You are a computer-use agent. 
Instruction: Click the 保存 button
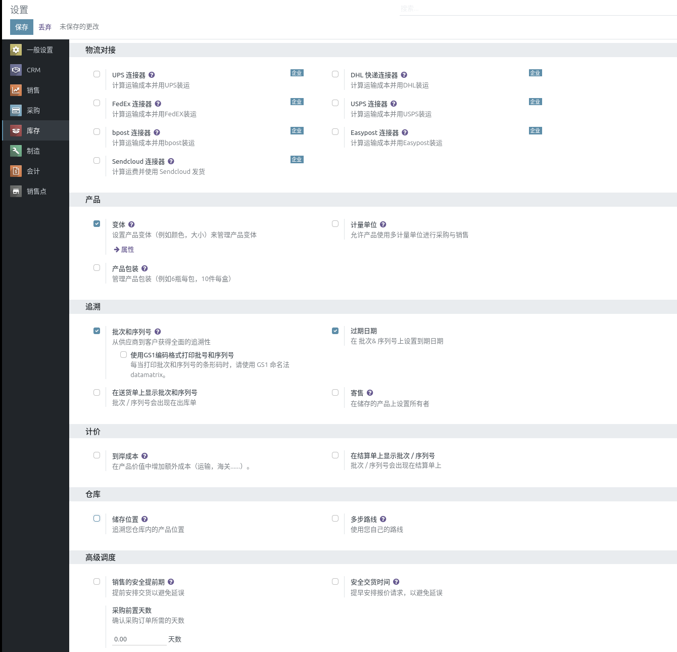pos(22,27)
